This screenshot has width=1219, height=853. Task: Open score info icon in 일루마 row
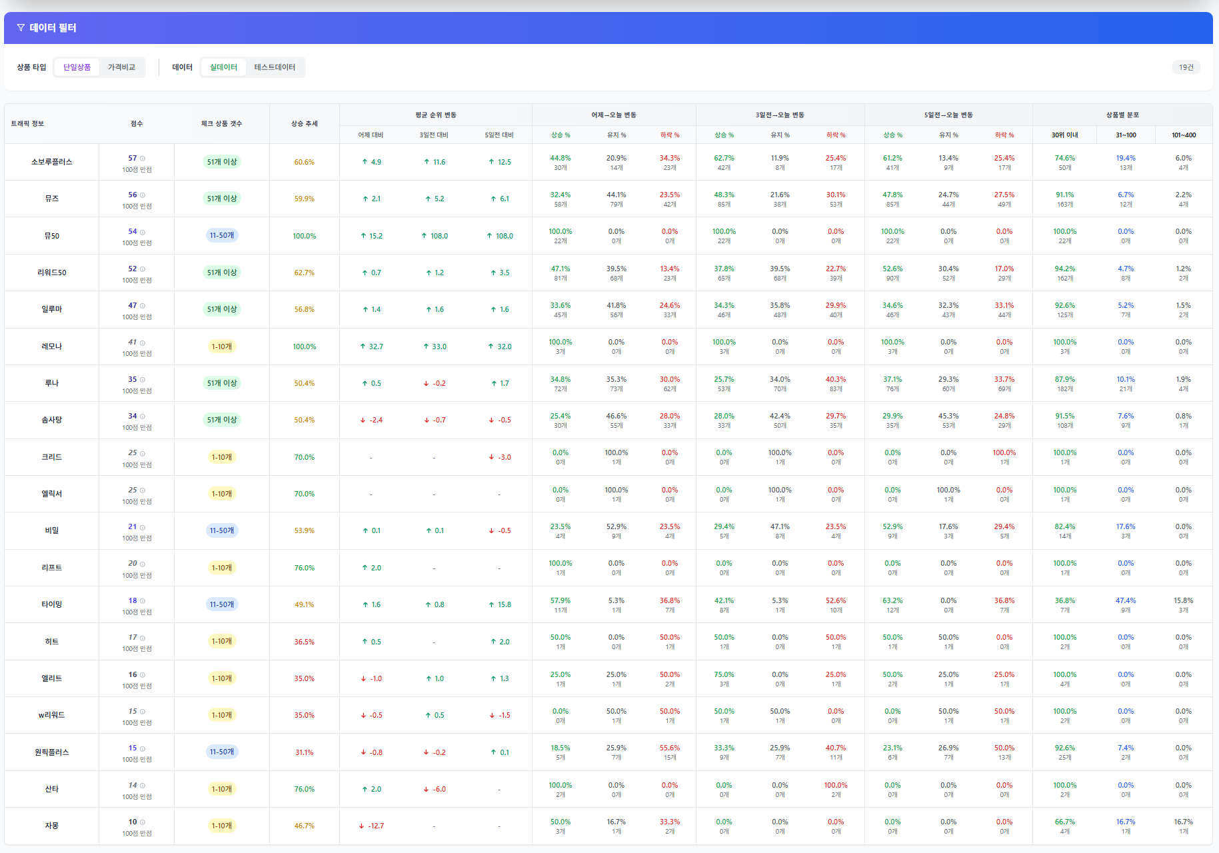143,306
